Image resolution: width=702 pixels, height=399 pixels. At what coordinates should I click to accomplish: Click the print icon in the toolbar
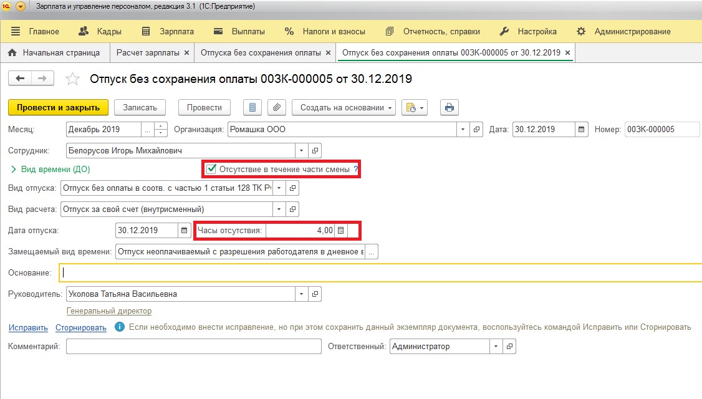click(x=449, y=107)
